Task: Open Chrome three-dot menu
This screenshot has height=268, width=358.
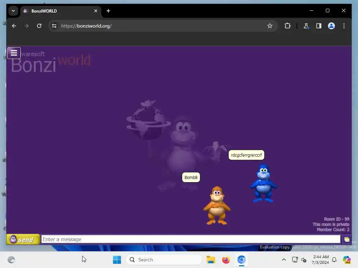Action: point(344,26)
